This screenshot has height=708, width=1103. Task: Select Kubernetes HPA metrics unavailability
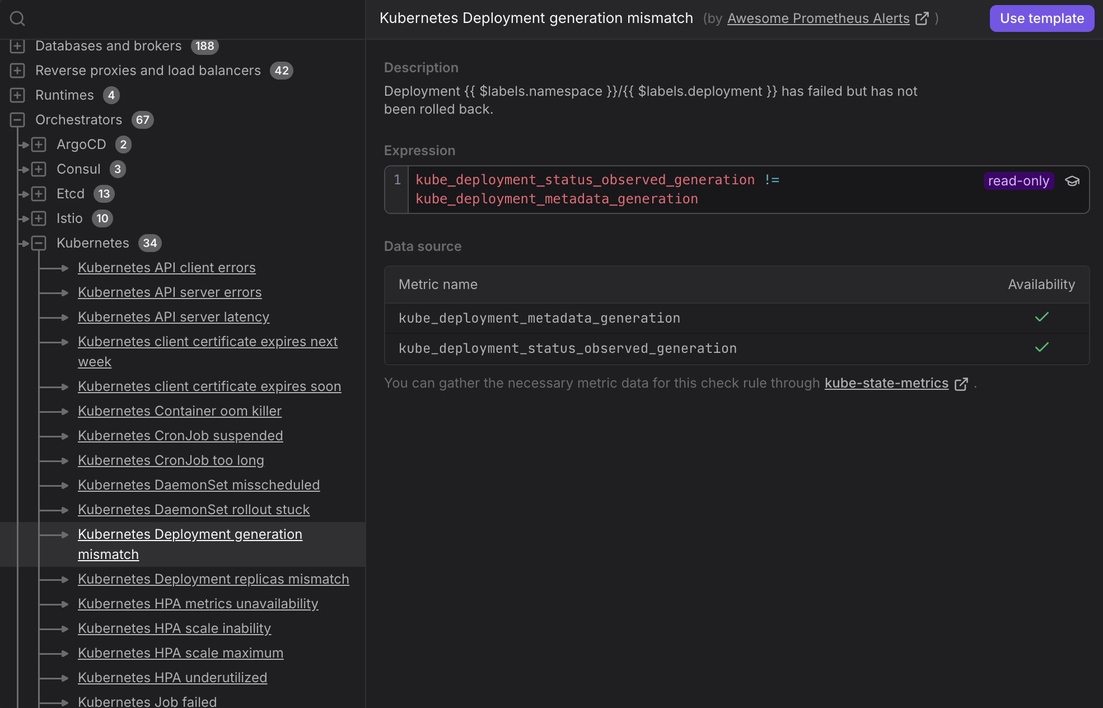(198, 604)
